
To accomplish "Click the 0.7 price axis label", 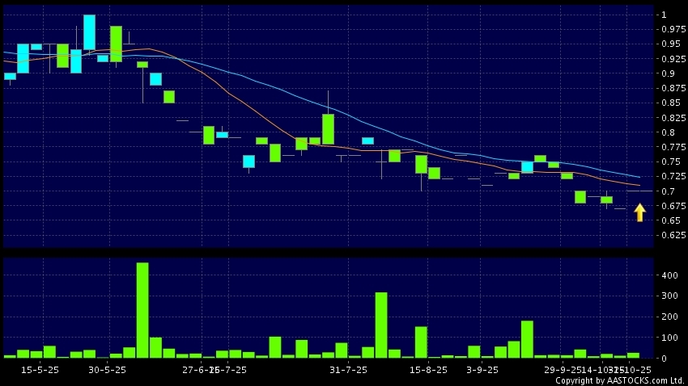I will click(x=668, y=191).
